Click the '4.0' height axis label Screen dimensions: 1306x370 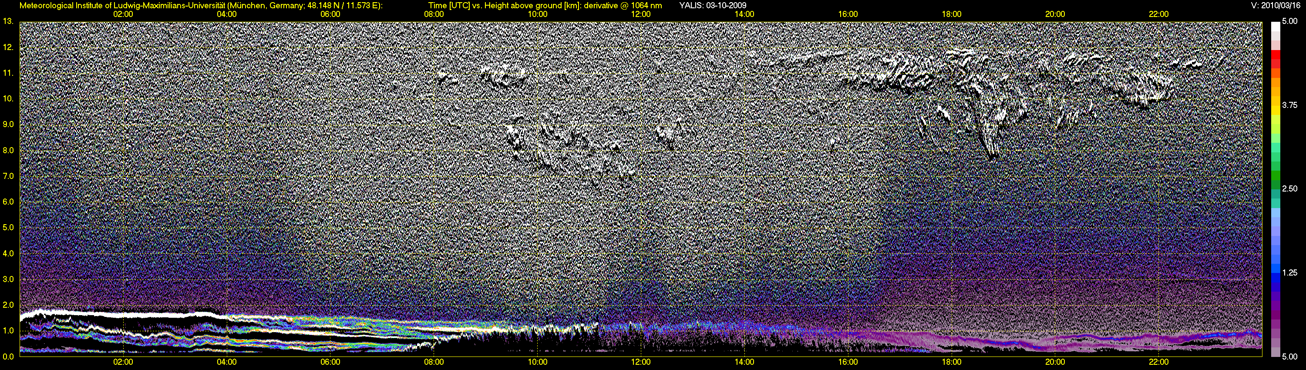click(x=8, y=253)
